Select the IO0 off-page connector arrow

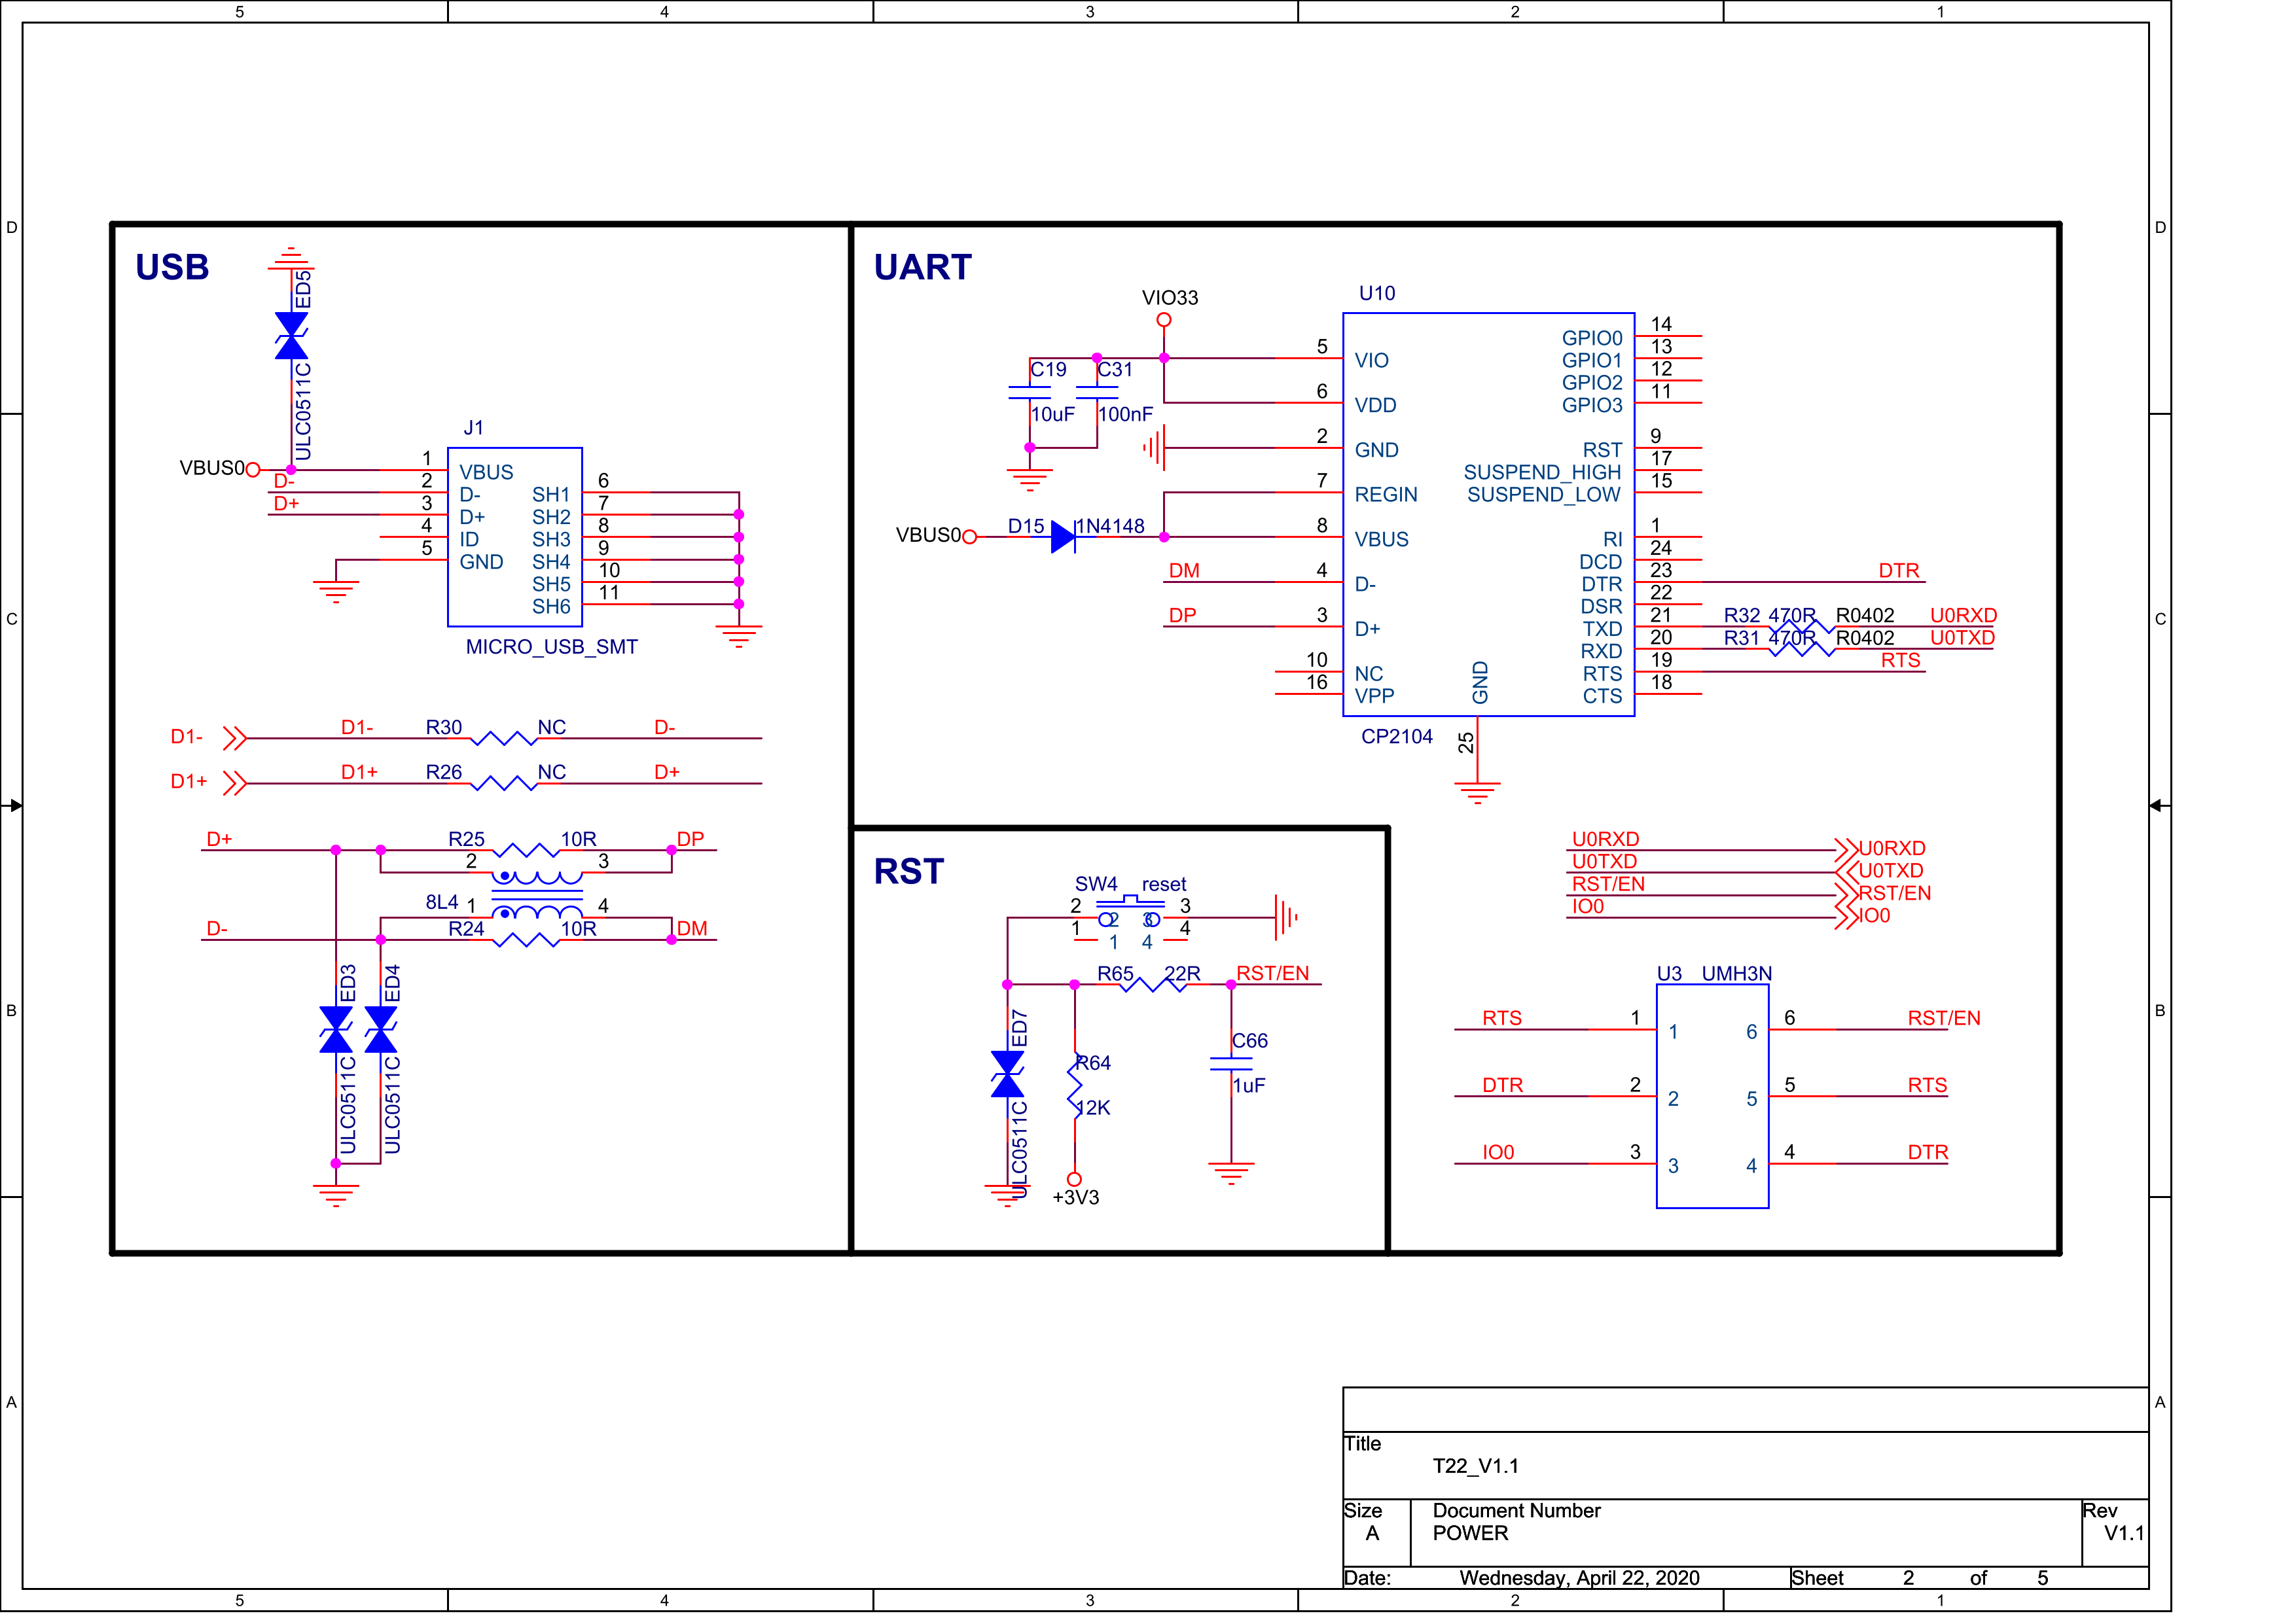tap(1846, 917)
